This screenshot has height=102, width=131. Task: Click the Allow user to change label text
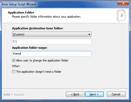click(x=42, y=60)
